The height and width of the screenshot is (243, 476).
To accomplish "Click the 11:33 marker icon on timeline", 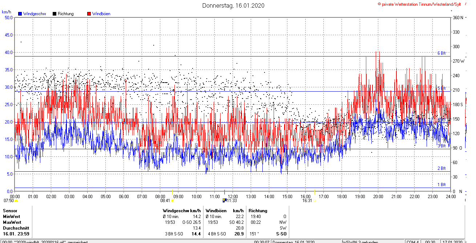I will tap(224, 200).
